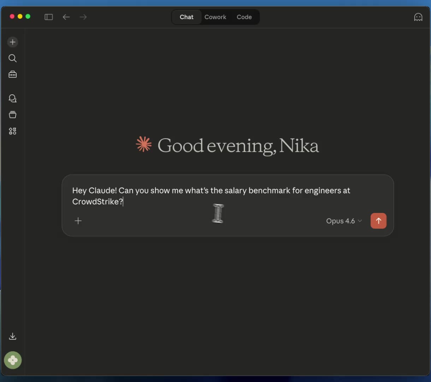Expand the Opus 4.6 model selector
Viewport: 431px width, 382px height.
point(344,221)
